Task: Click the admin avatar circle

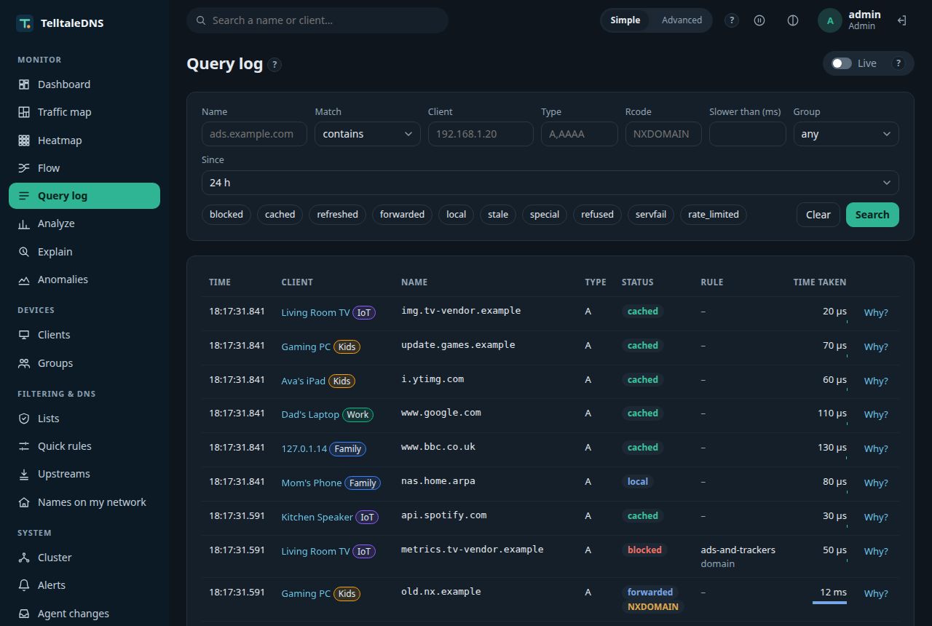Action: point(830,20)
